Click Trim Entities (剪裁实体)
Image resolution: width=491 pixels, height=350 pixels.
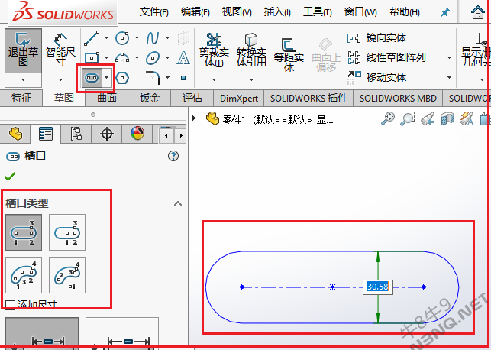(214, 50)
